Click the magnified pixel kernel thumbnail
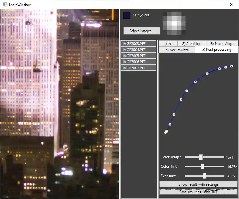Viewport: 239px width, 199px height. click(x=174, y=23)
